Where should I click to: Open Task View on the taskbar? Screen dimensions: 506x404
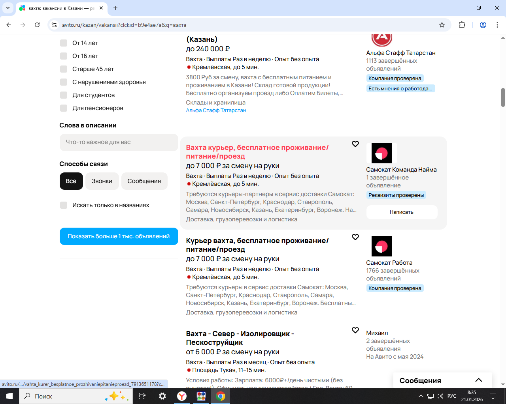coord(142,396)
